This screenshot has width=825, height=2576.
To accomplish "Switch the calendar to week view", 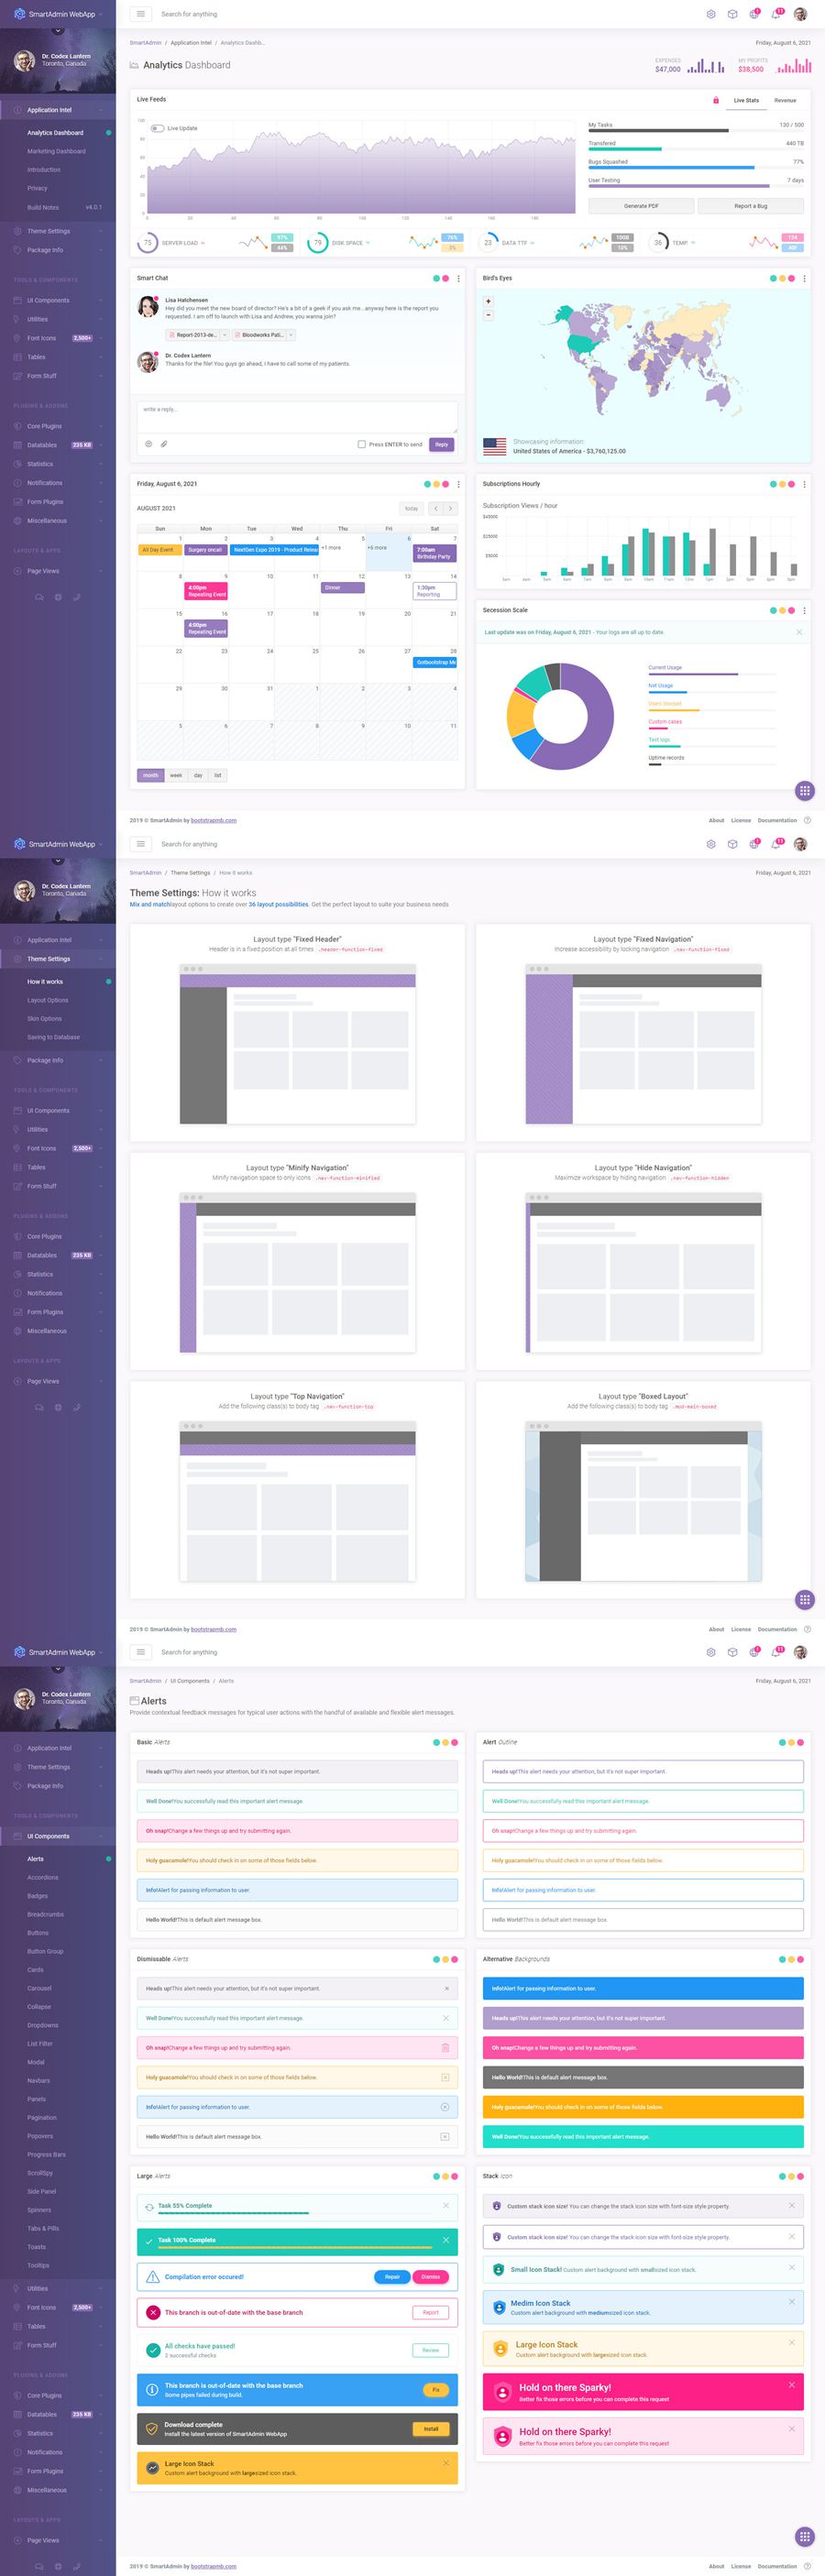I will click(x=176, y=775).
